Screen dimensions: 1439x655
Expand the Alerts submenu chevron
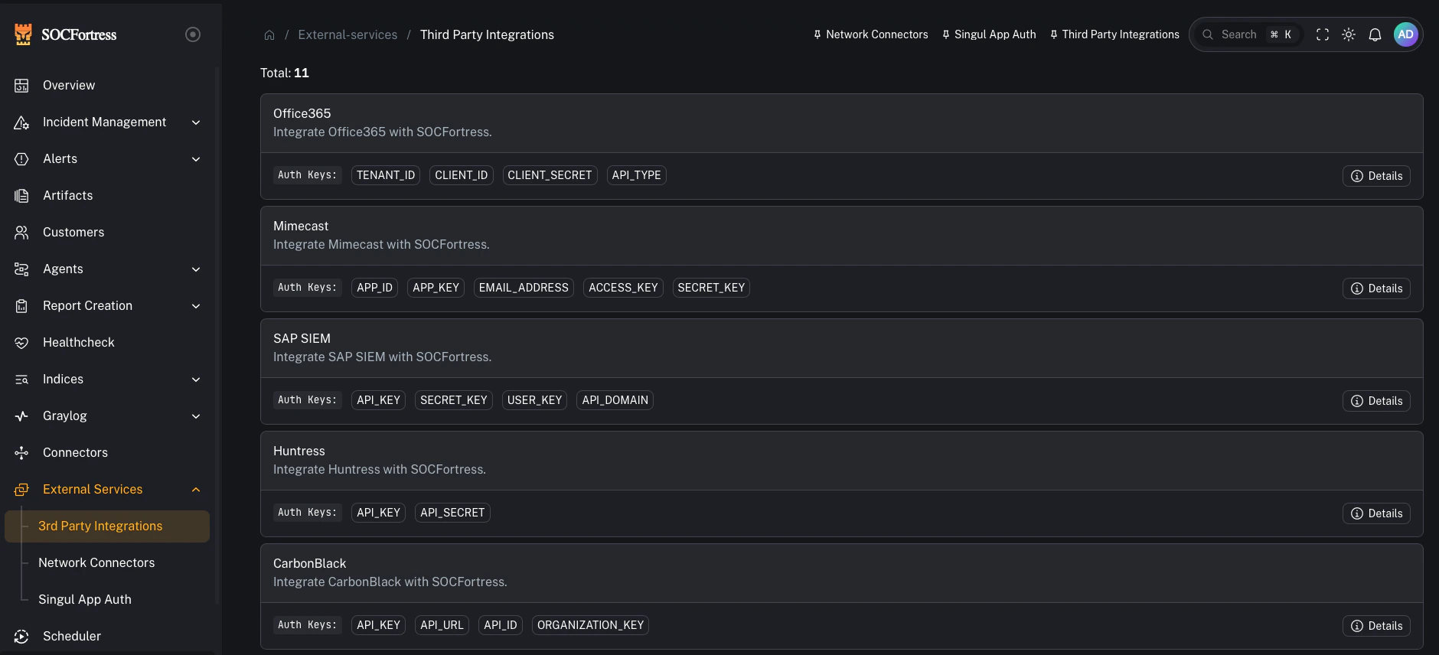click(196, 159)
